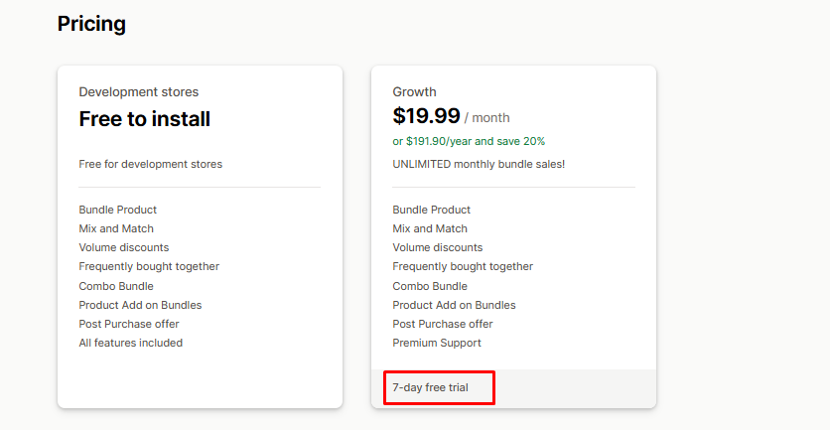Select Post Purchase offer in Growth card
Screen dimensions: 830x430
click(x=443, y=324)
